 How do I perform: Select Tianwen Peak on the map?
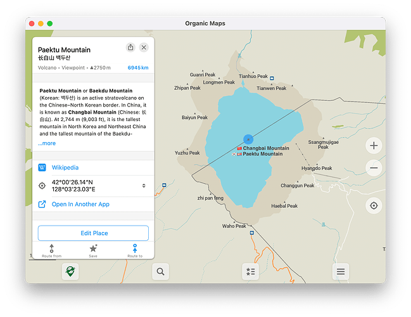pos(272,88)
